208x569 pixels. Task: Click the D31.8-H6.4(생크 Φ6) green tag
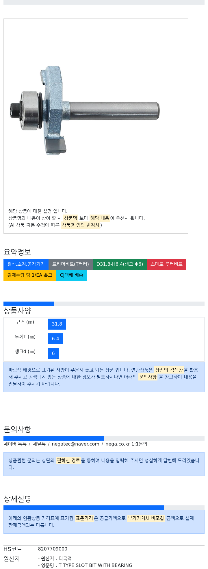pyautogui.click(x=120, y=264)
